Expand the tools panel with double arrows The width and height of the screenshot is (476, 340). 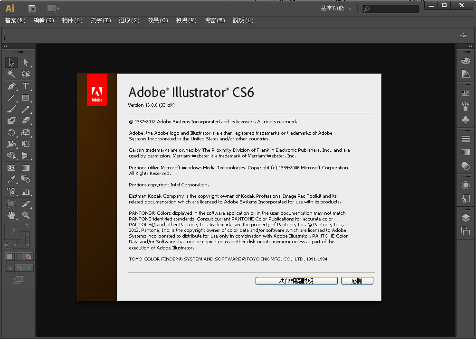point(6,46)
